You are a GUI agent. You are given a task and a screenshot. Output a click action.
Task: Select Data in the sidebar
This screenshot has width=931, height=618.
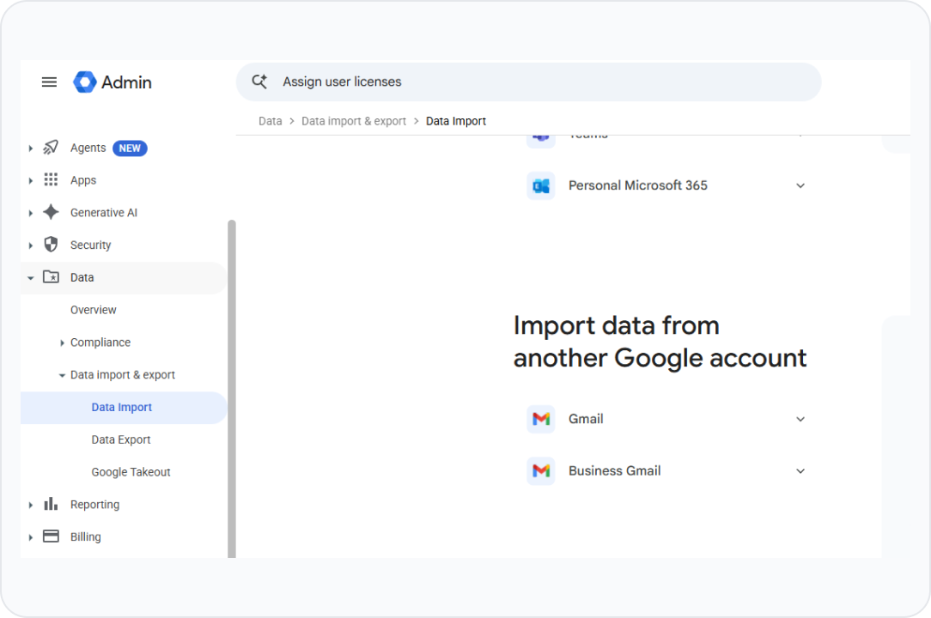click(123, 277)
